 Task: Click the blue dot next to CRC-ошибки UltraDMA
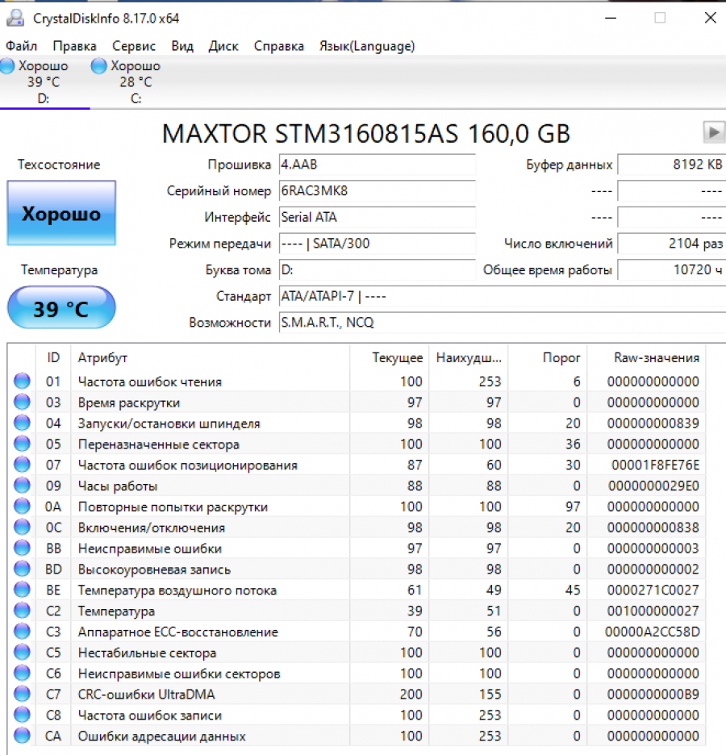pos(21,694)
